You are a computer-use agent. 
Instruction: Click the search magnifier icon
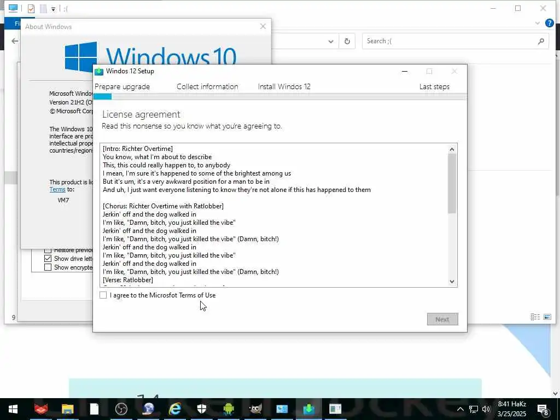[x=541, y=42]
